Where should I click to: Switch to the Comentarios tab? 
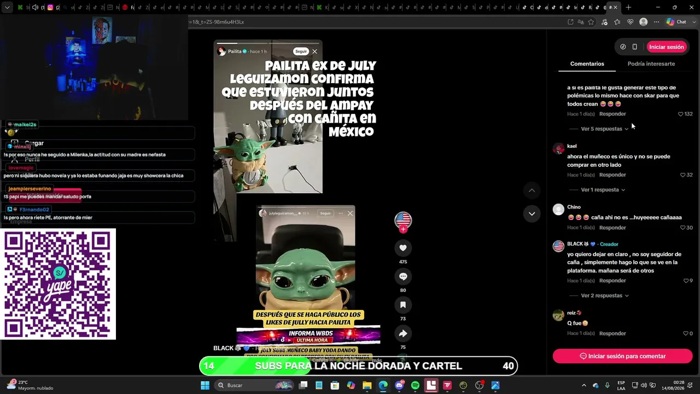[x=587, y=64]
